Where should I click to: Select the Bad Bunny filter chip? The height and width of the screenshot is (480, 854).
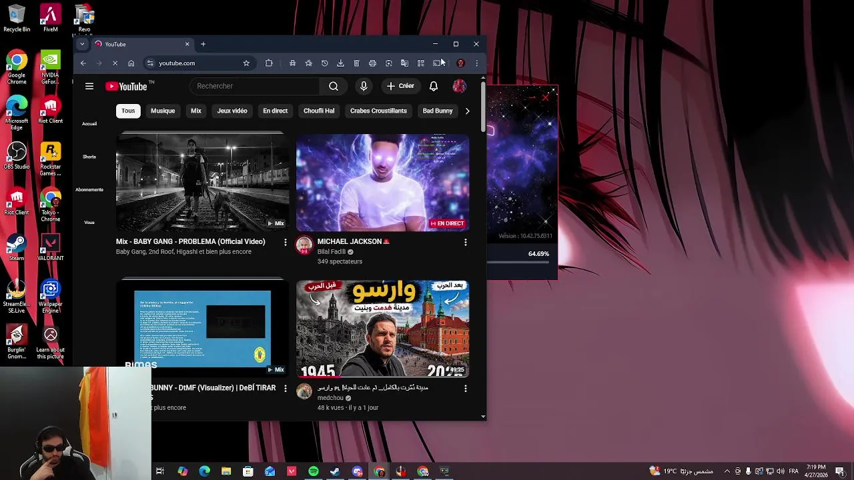click(438, 111)
